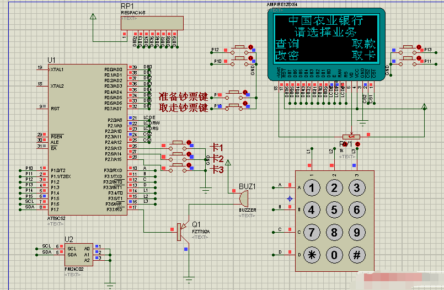
Task: Click the XTAL1 pin label on U1
Action: pyautogui.click(x=57, y=69)
